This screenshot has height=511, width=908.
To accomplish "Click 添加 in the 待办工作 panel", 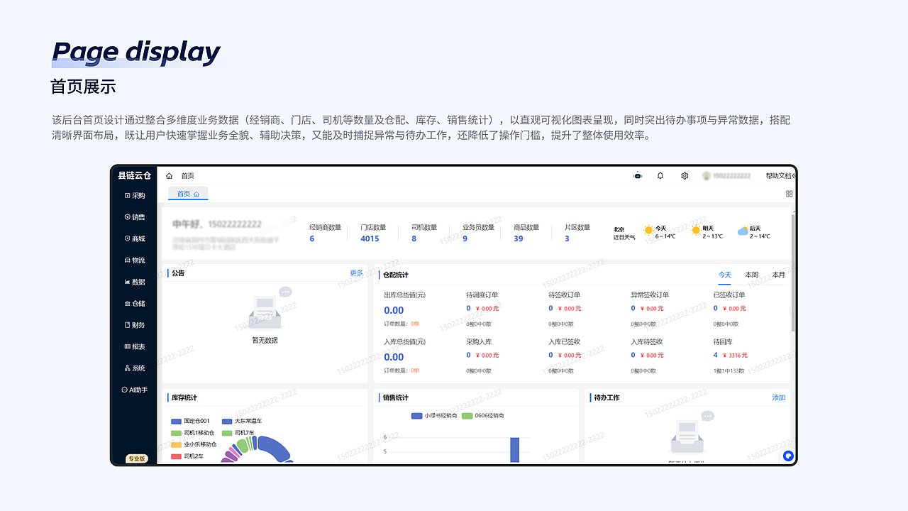I will (778, 397).
